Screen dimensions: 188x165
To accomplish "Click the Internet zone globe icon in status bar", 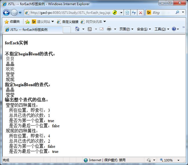I will [86, 160].
